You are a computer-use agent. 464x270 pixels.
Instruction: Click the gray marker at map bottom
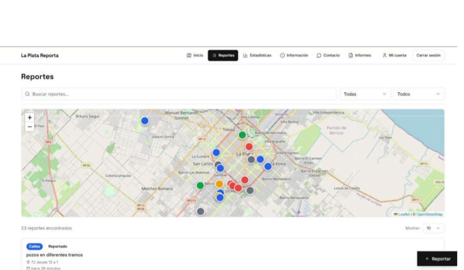click(x=200, y=211)
